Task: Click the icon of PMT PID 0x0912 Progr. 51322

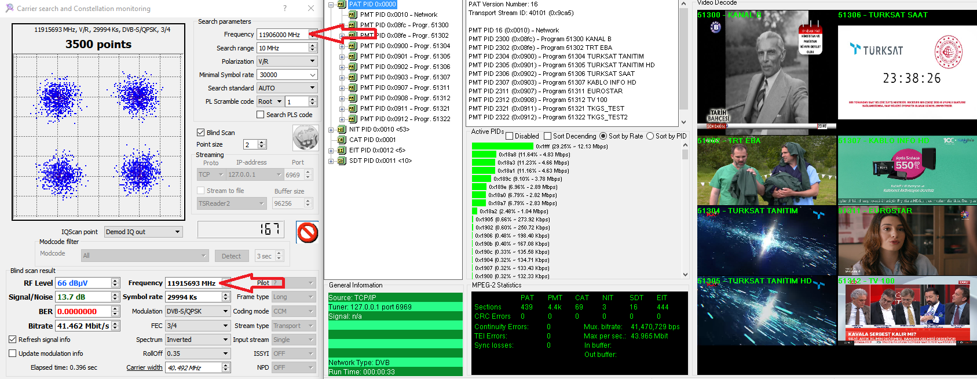Action: click(353, 119)
